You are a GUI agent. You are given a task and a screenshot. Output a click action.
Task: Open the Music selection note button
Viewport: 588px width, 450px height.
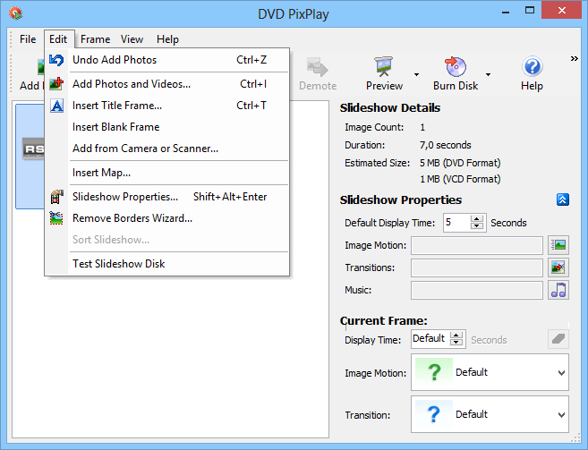coord(558,290)
